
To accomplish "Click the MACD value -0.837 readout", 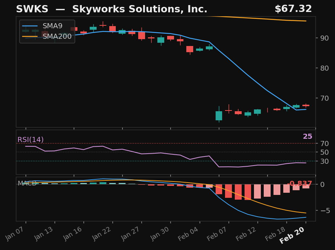I will coord(301,183).
